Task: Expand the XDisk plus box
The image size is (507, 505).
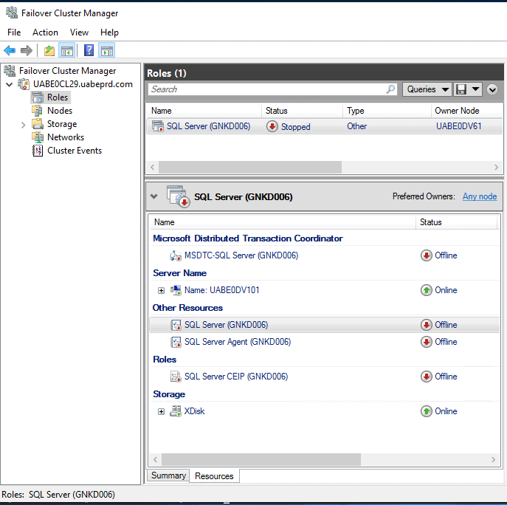Action: [161, 411]
